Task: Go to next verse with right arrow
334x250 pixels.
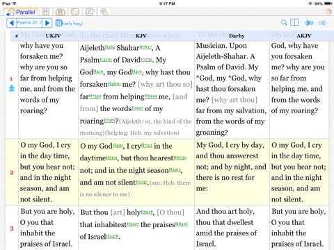Action: pyautogui.click(x=47, y=23)
